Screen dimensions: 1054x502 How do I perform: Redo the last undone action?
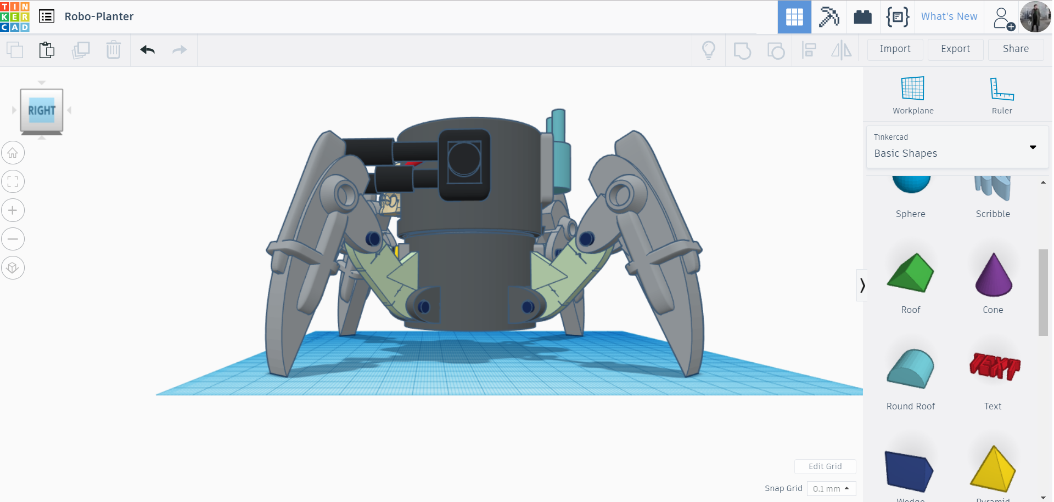[x=180, y=50]
